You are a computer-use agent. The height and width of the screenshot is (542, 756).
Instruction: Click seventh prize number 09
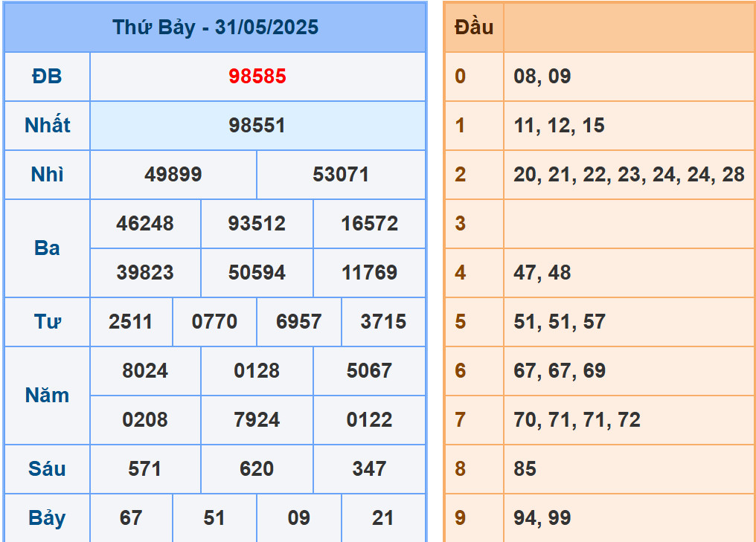click(x=298, y=518)
